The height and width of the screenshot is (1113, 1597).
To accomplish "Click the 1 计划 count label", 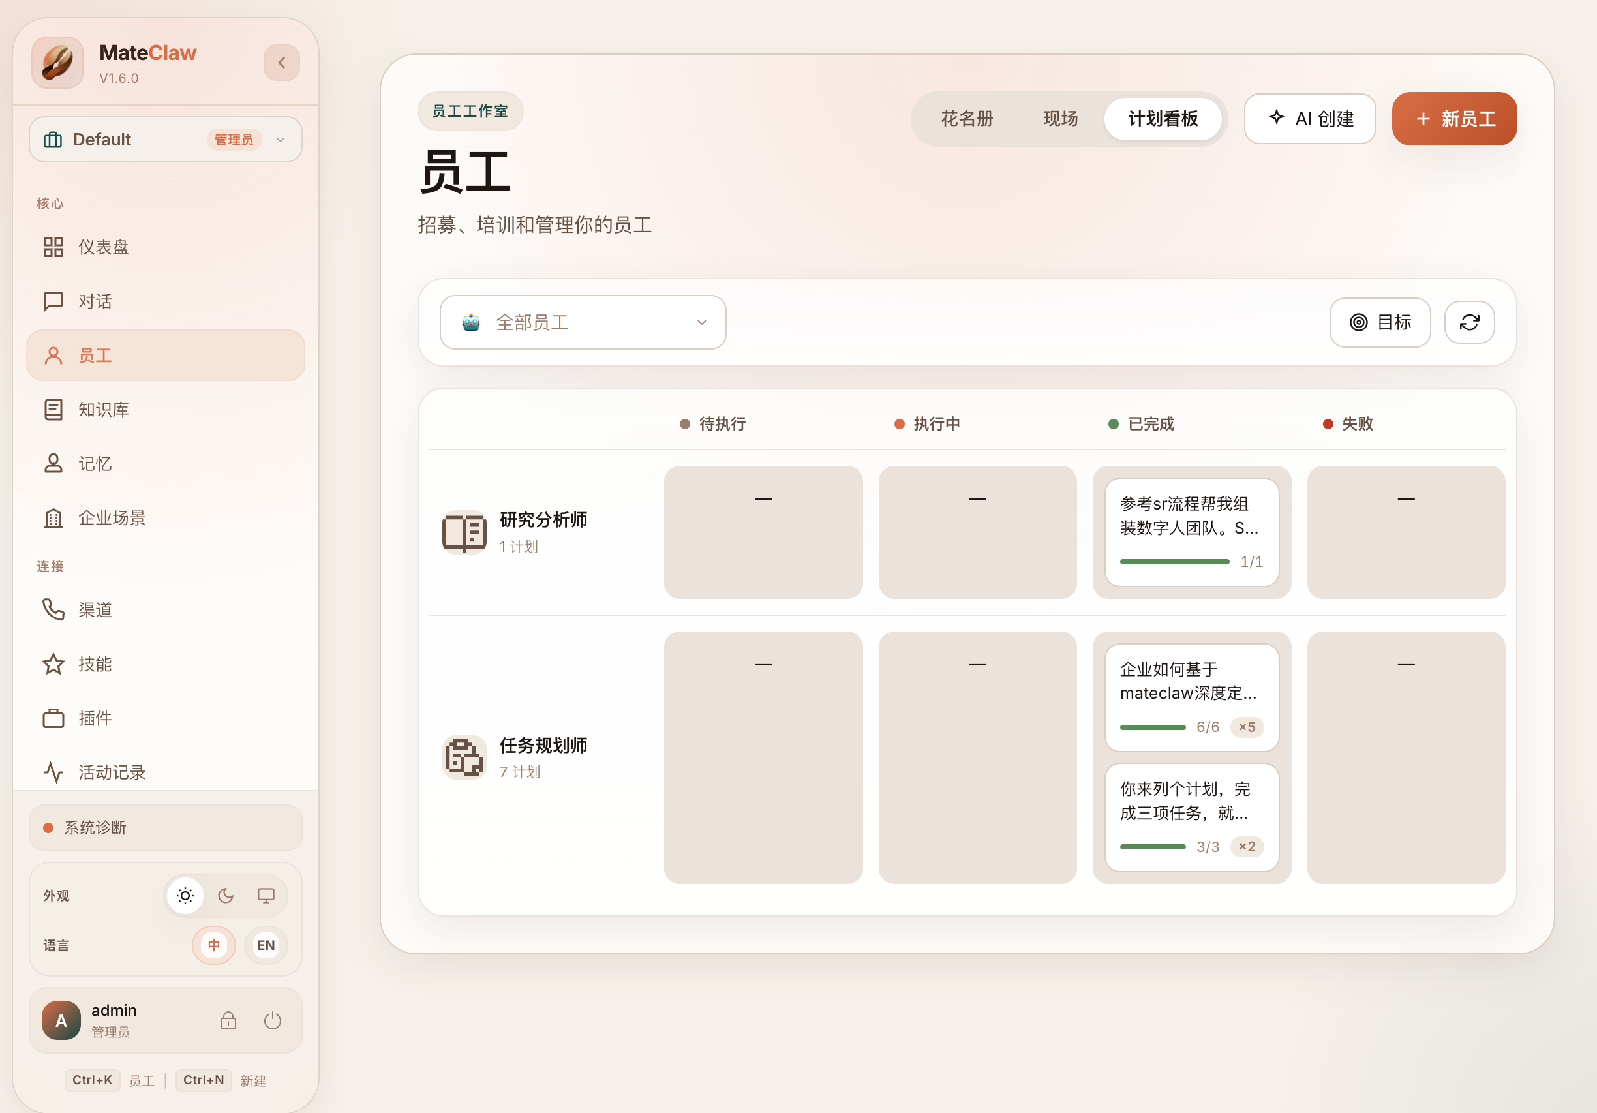I will pos(519,547).
